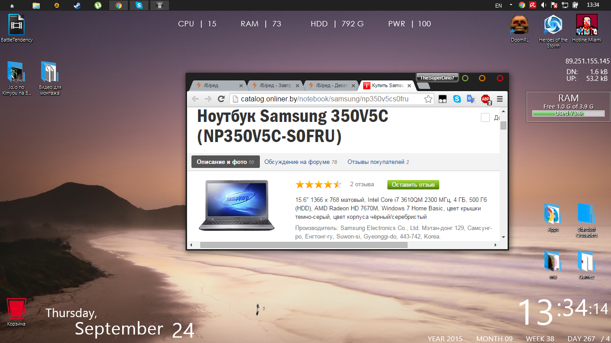Open the 'Отзывы покупателей' link
Viewport: 611px width, 343px height.
coord(378,162)
